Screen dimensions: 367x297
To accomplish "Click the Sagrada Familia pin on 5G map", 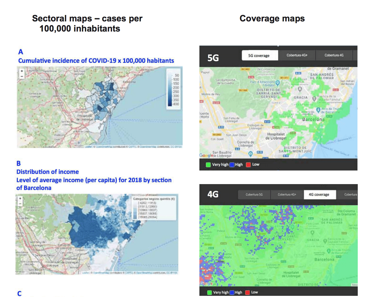I will pos(314,98).
